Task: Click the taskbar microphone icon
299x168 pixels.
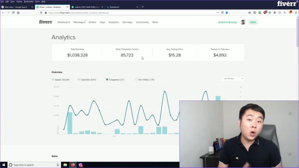Action: [58, 165]
